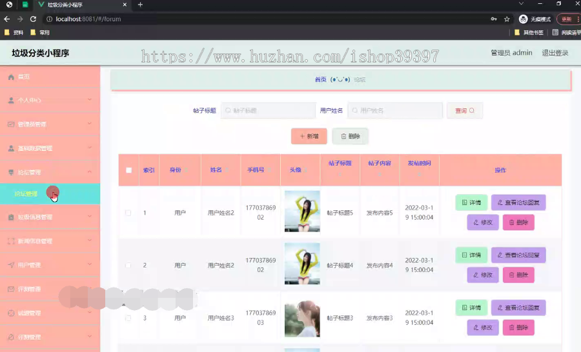Open the 资料 bookmark folder
Screen dimensions: 581x352
[14, 33]
